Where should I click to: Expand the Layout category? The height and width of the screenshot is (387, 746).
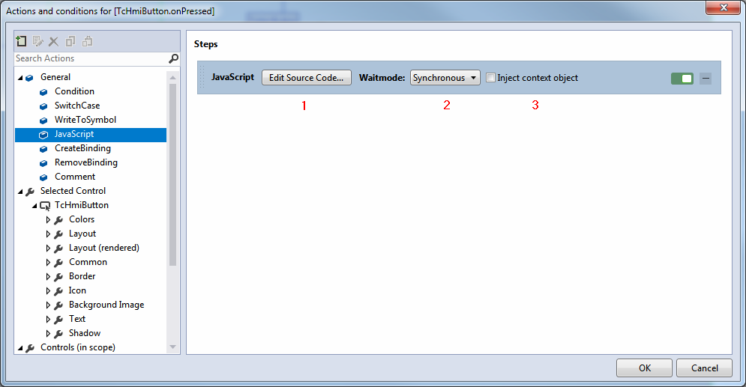coord(48,234)
